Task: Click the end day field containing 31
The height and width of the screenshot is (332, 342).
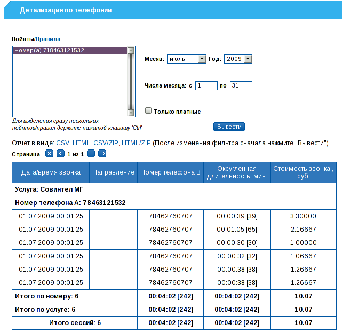Action: pyautogui.click(x=241, y=85)
